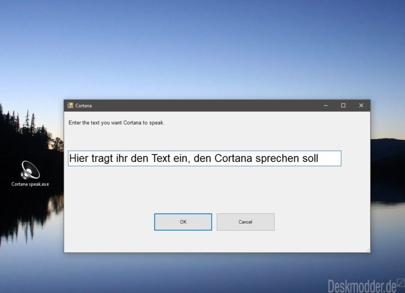Click the resize grip in dialog corner

point(368,250)
